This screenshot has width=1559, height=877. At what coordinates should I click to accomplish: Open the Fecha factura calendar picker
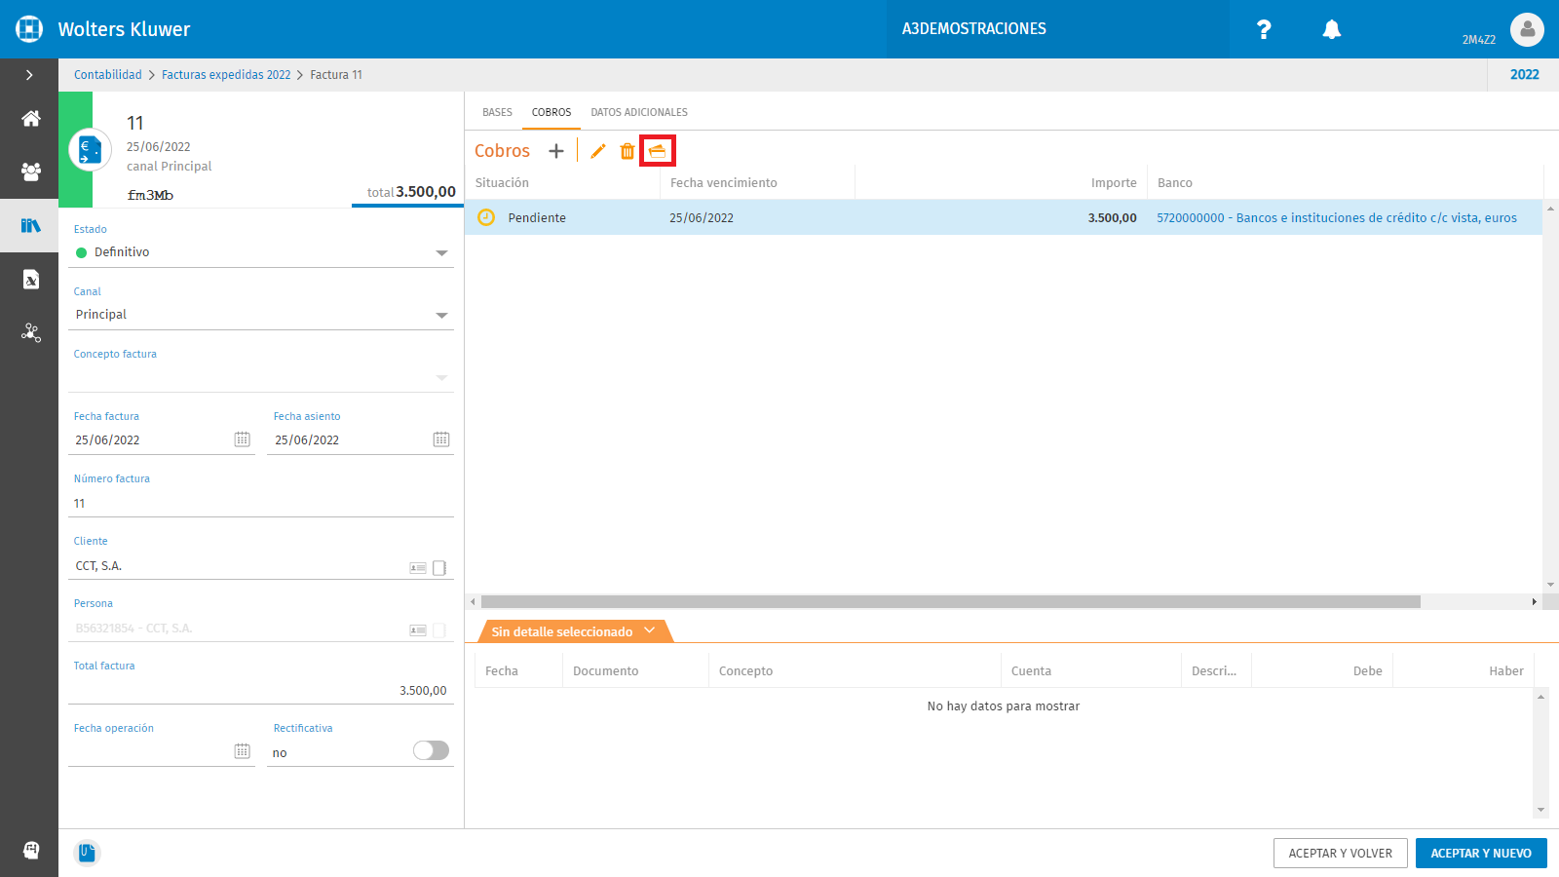pyautogui.click(x=243, y=439)
